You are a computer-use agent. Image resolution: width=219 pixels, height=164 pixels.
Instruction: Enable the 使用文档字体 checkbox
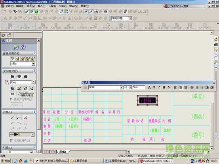tap(11, 99)
